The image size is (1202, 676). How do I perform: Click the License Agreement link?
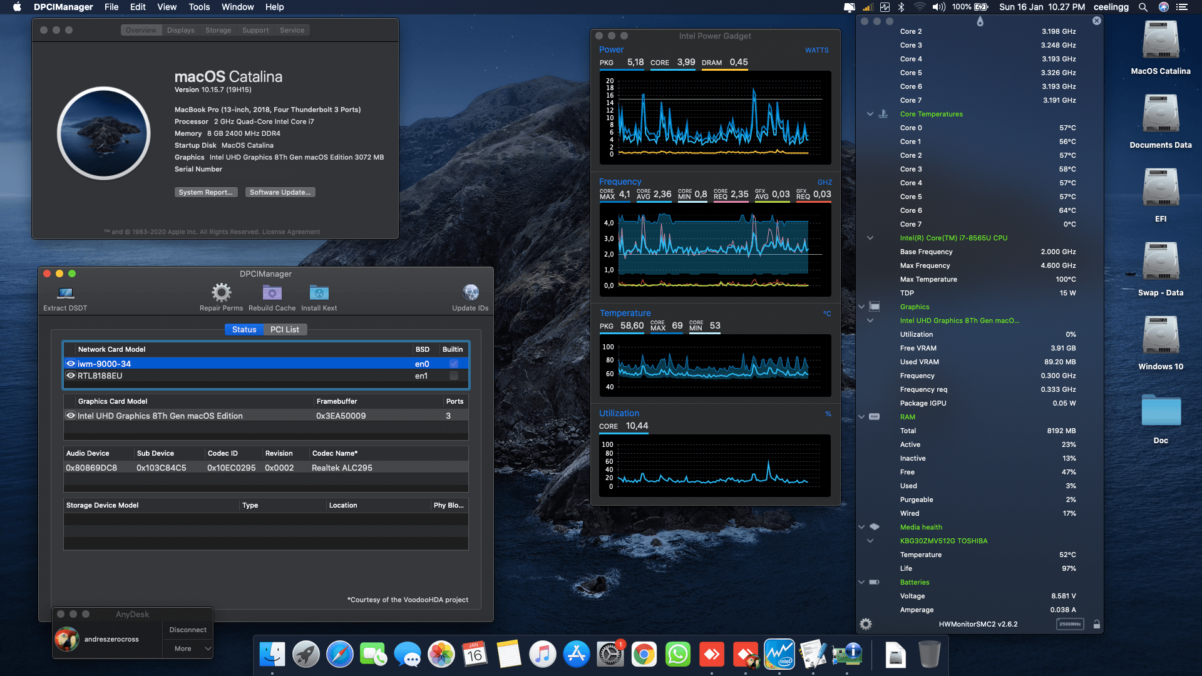click(x=291, y=232)
